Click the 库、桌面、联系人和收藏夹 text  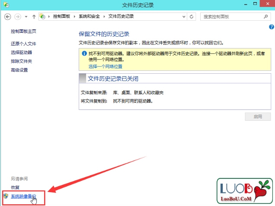(x=138, y=93)
